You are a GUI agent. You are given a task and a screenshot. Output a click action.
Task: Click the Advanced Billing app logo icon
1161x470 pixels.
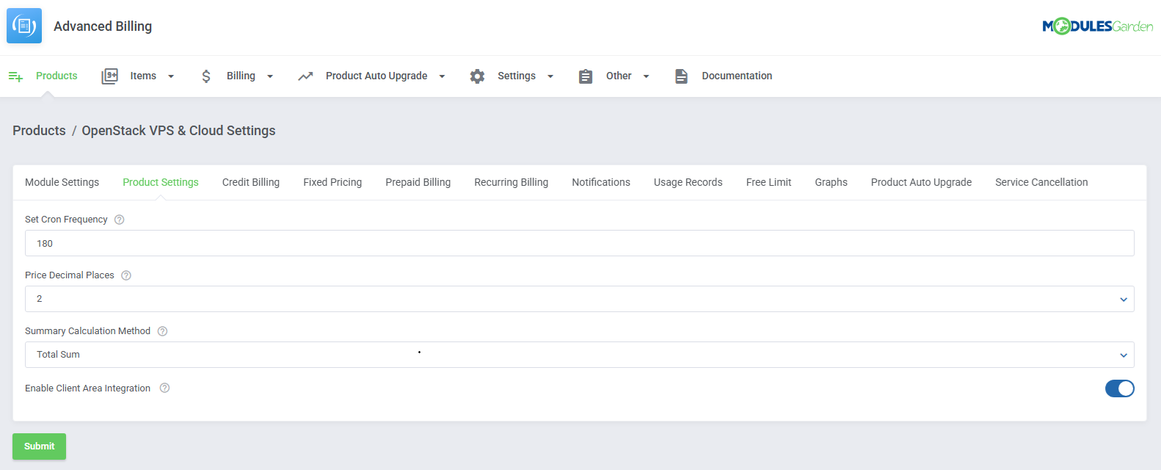pos(24,26)
